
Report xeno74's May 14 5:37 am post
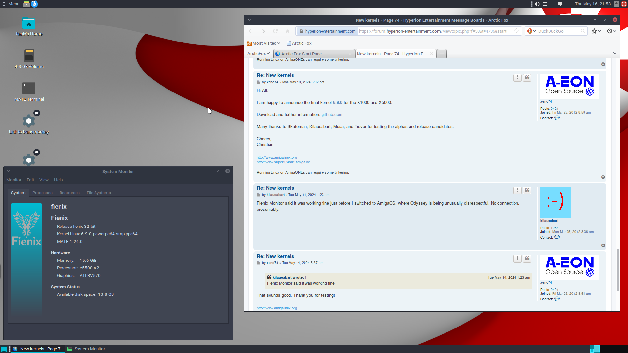tap(517, 259)
